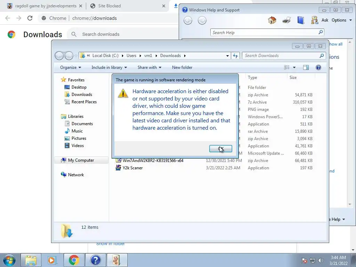This screenshot has width=356, height=267.
Task: Open Music library
Action: tap(77, 131)
